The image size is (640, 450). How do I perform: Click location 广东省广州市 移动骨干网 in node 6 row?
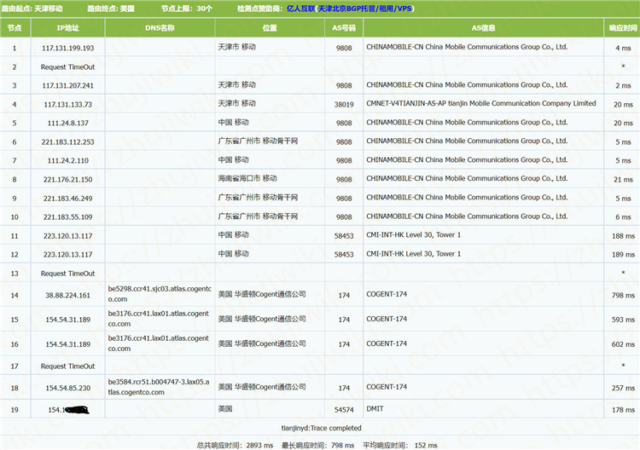(258, 141)
